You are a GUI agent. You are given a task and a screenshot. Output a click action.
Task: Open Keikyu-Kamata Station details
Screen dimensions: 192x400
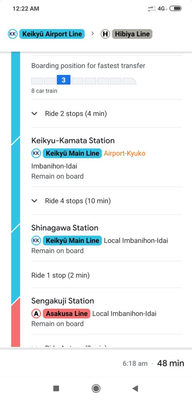click(73, 141)
